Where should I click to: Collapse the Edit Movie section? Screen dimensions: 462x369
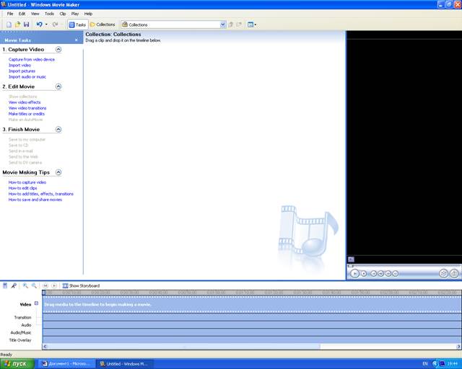[58, 86]
